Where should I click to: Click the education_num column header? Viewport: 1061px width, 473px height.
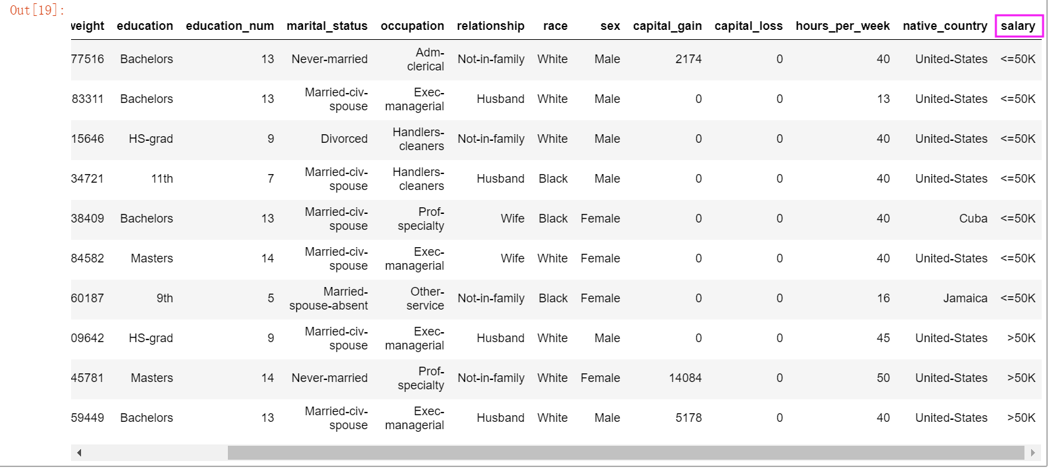coord(230,26)
